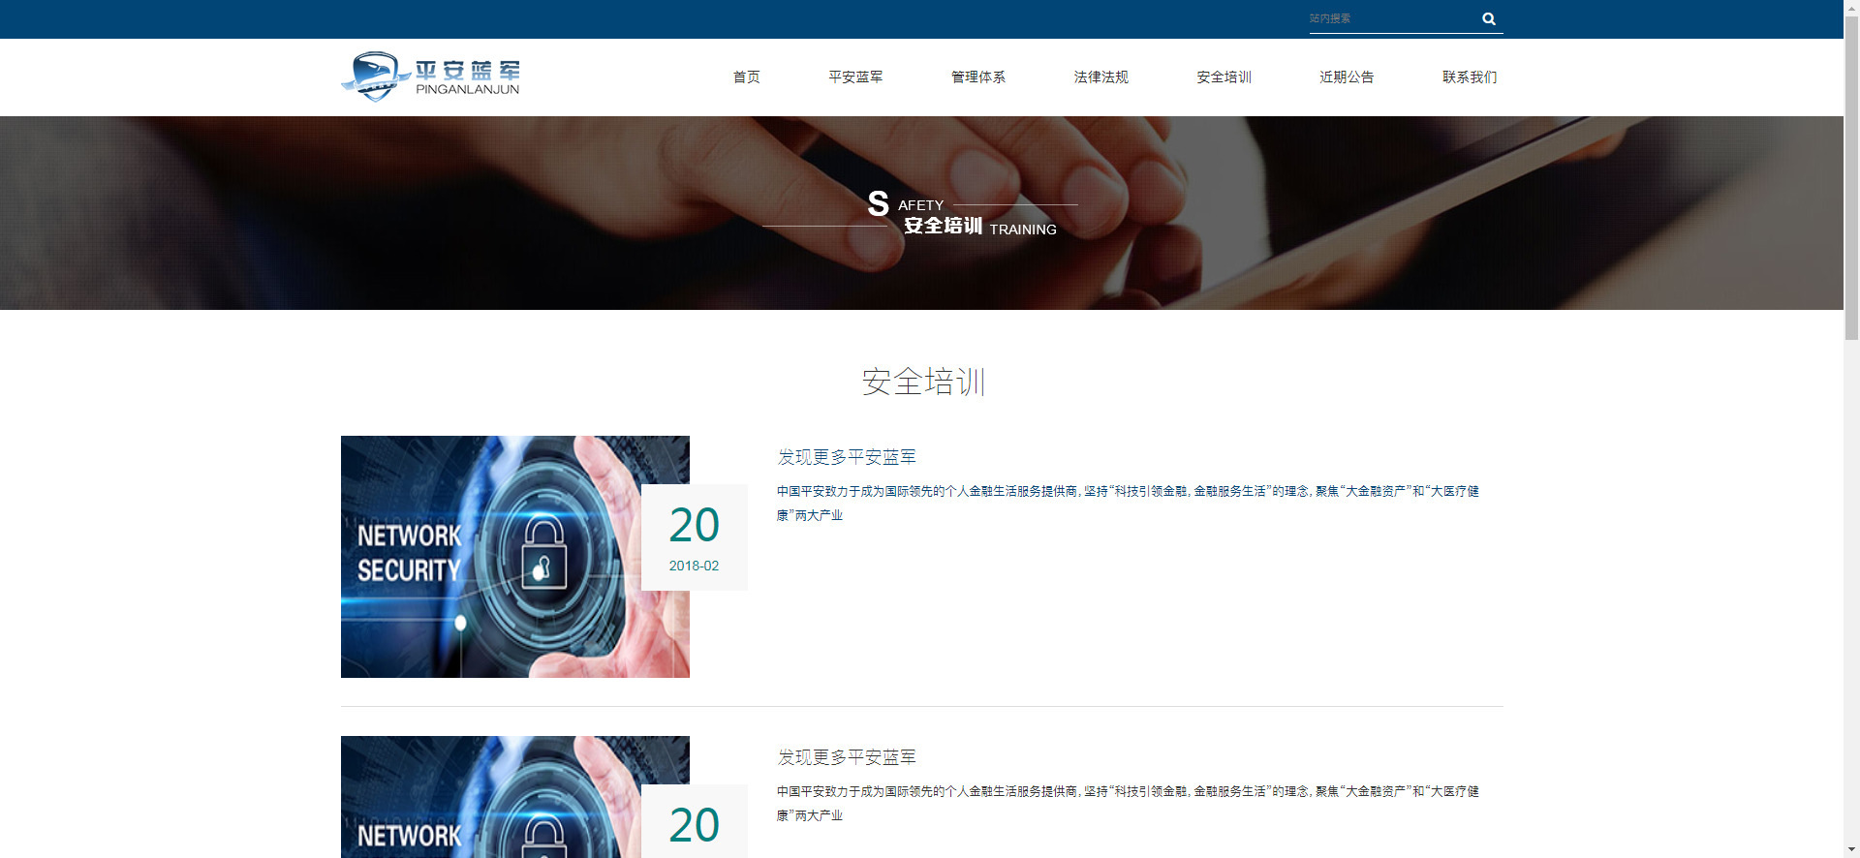Click the first 20 2018-02 date badge
The image size is (1860, 858).
coord(695,537)
